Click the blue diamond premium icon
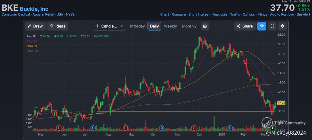The height and width of the screenshot is (140, 312). tap(262, 26)
